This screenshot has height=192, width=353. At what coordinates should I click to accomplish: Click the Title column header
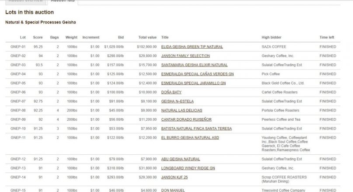pyautogui.click(x=165, y=37)
